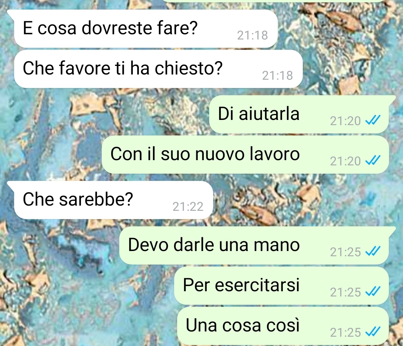Tap the 21:20 time on "Con il suo nuovo lavoro"
The width and height of the screenshot is (403, 346).
346,161
